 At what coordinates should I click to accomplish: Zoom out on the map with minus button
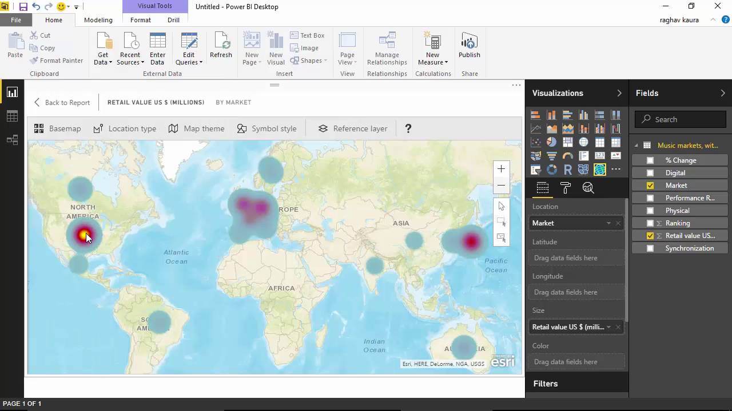[x=501, y=185]
